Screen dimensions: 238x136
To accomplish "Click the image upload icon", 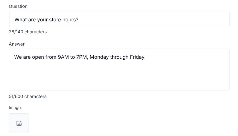I will [x=19, y=123].
